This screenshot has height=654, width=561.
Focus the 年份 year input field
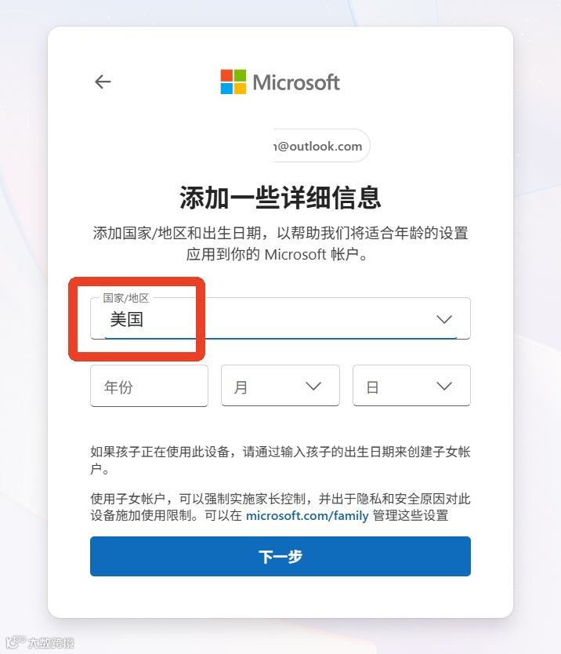149,387
